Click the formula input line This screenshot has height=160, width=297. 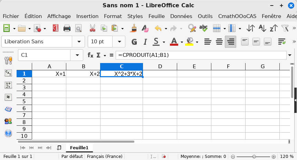pyautogui.click(x=200, y=55)
